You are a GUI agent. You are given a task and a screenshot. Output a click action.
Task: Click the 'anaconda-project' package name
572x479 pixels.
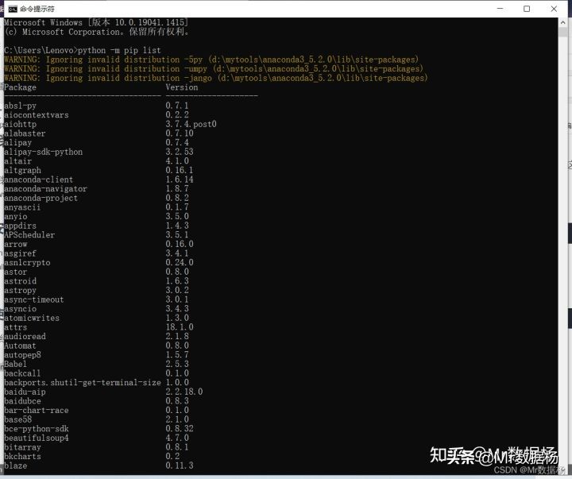coord(41,198)
